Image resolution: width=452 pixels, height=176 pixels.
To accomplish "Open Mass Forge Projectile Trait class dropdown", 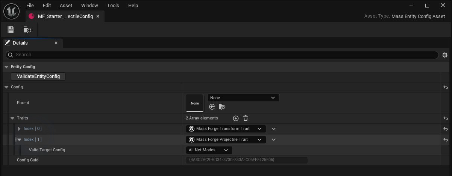I will pyautogui.click(x=226, y=140).
